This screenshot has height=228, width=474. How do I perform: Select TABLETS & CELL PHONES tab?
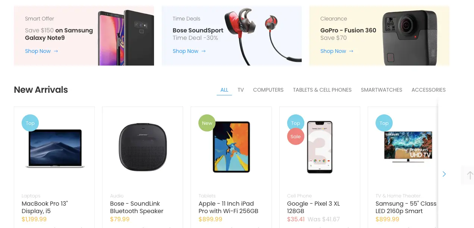pos(322,90)
